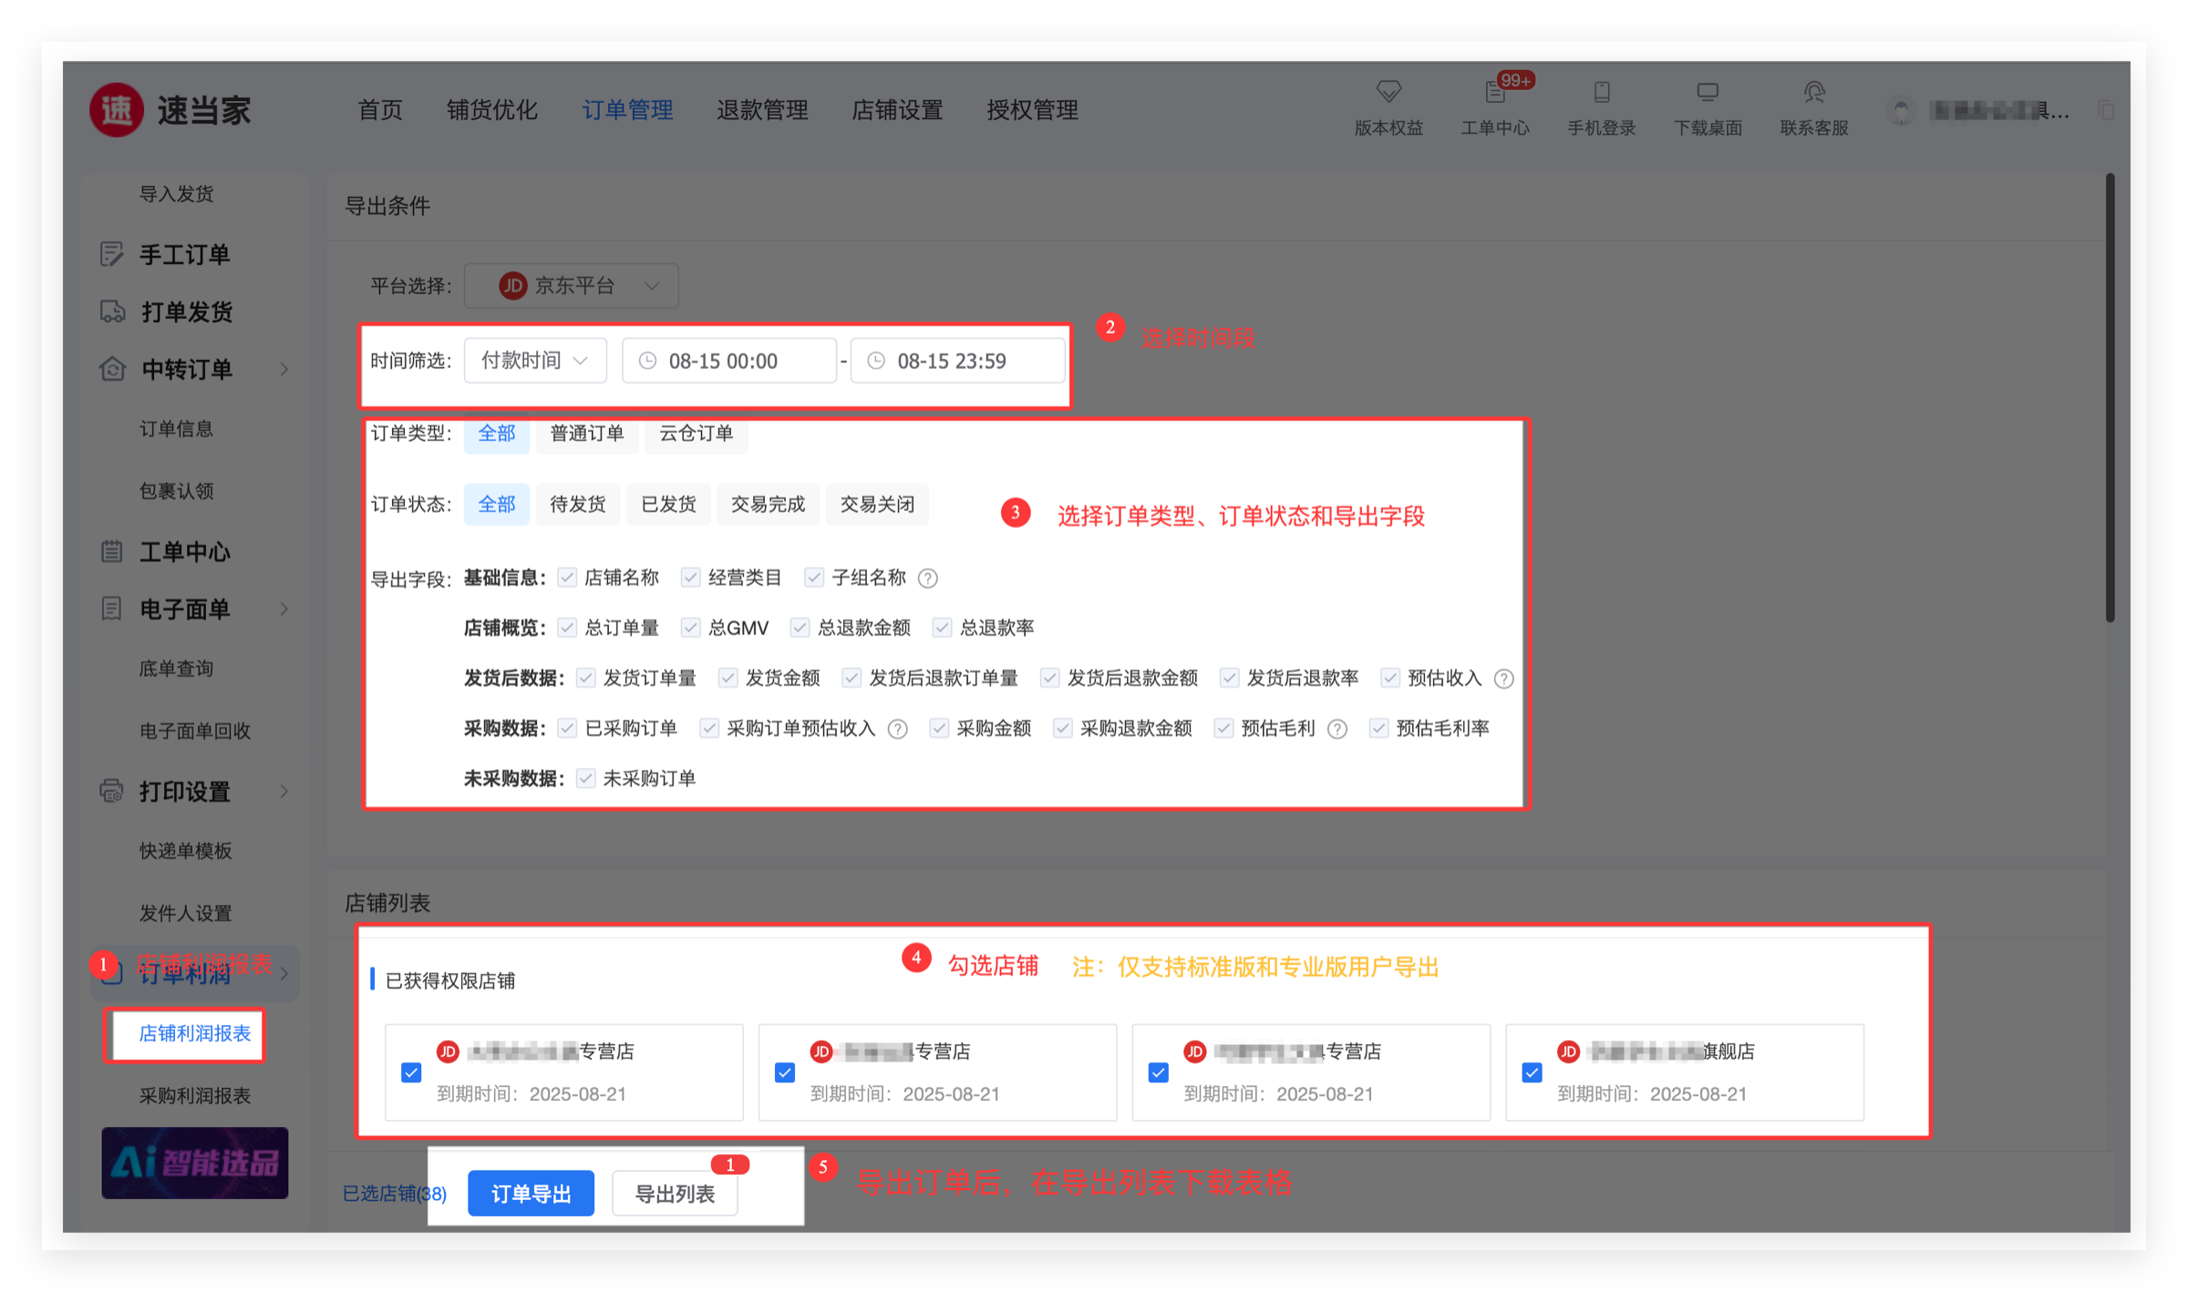Uncheck the 店铺名称 export field checkbox

click(x=568, y=578)
